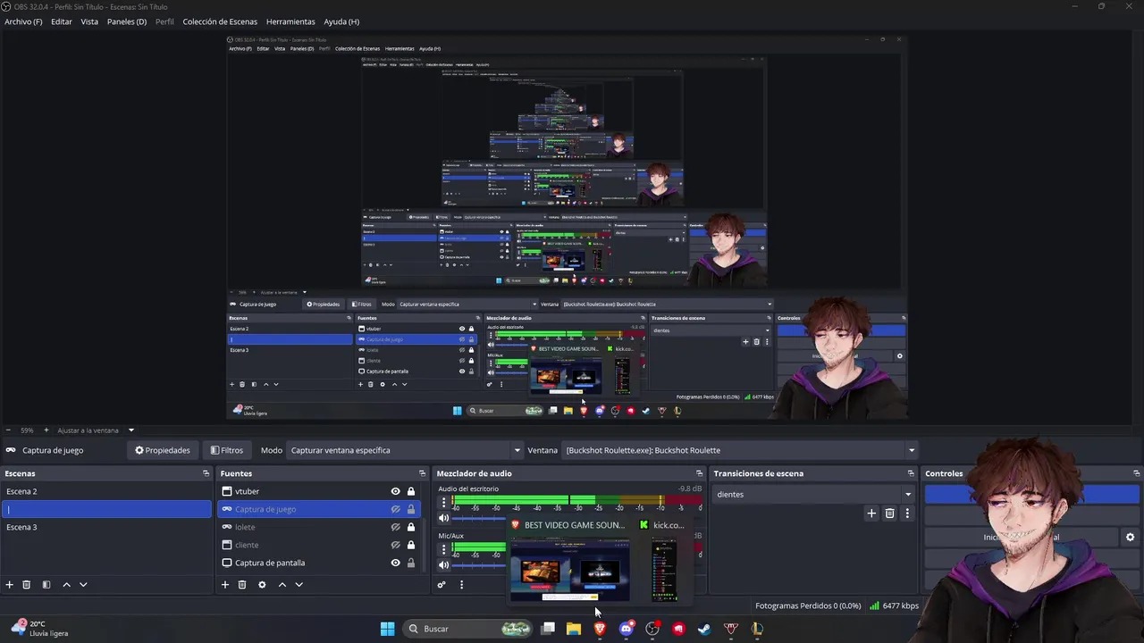This screenshot has height=643, width=1144.
Task: Open the dientes transition dropdown
Action: point(813,494)
